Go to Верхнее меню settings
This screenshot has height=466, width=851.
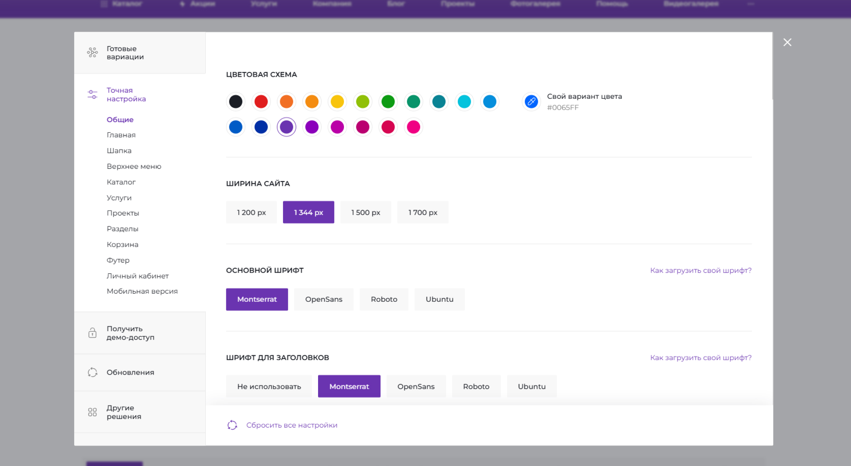click(x=134, y=166)
